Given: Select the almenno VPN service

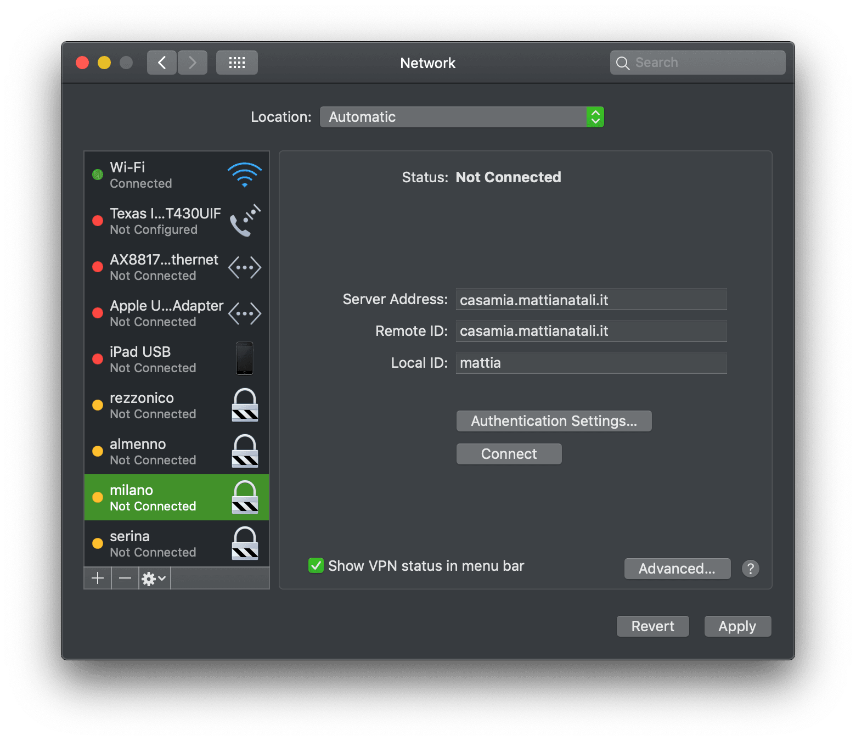Looking at the screenshot, I should [x=177, y=451].
